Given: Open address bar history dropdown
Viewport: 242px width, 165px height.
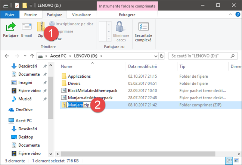Looking at the screenshot, I should [x=156, y=56].
